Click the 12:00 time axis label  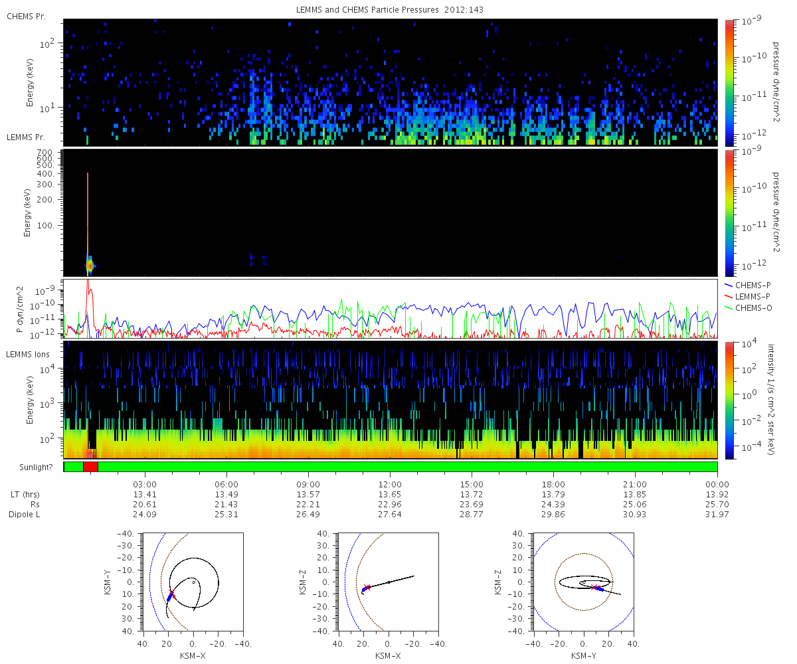390,484
